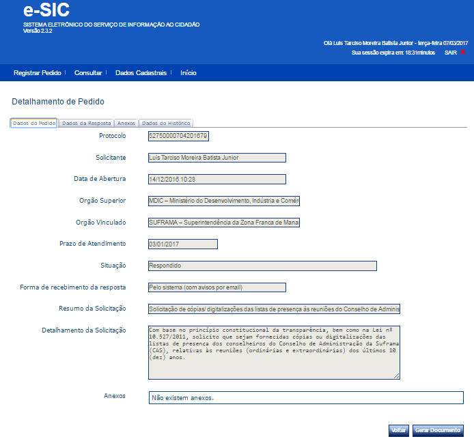474x439 pixels.
Task: Click the Resumo da Solicitação field
Action: 274,309
